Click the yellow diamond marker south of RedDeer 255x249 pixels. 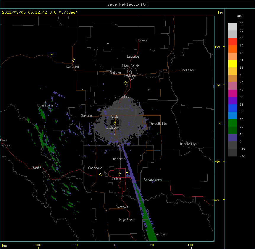[126, 83]
